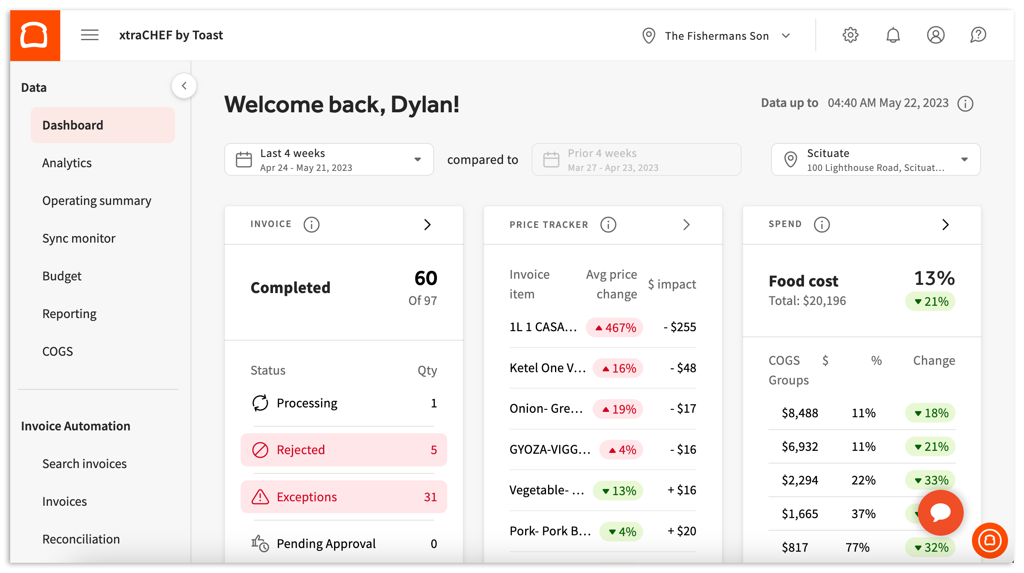
Task: Click the Toast logo in the top left
Action: coord(35,35)
